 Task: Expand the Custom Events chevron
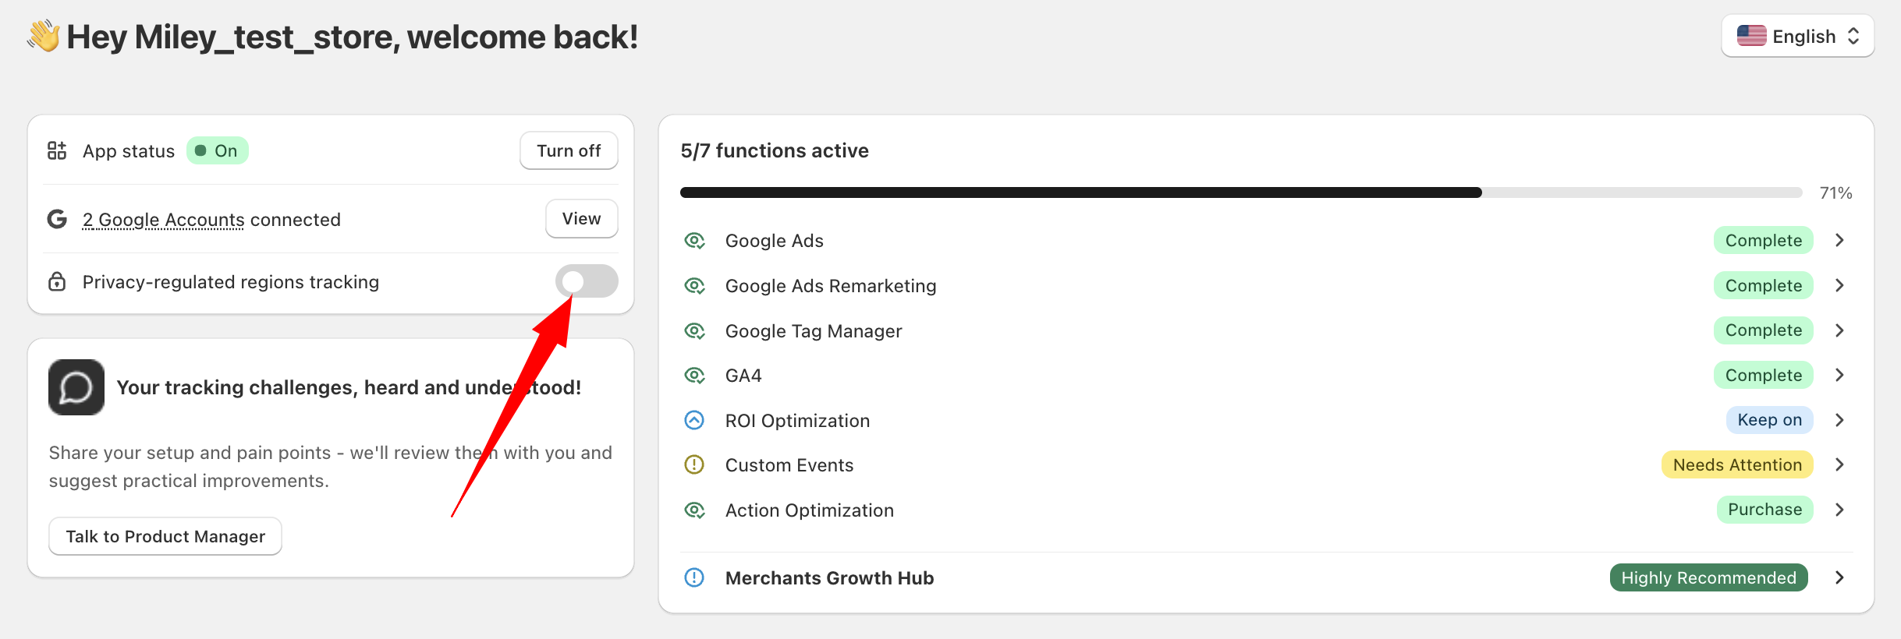coord(1840,464)
